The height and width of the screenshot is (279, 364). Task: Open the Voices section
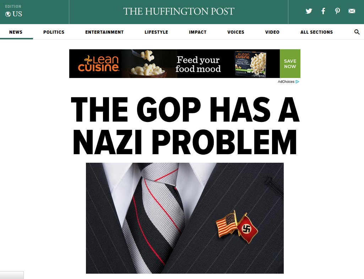(x=236, y=32)
